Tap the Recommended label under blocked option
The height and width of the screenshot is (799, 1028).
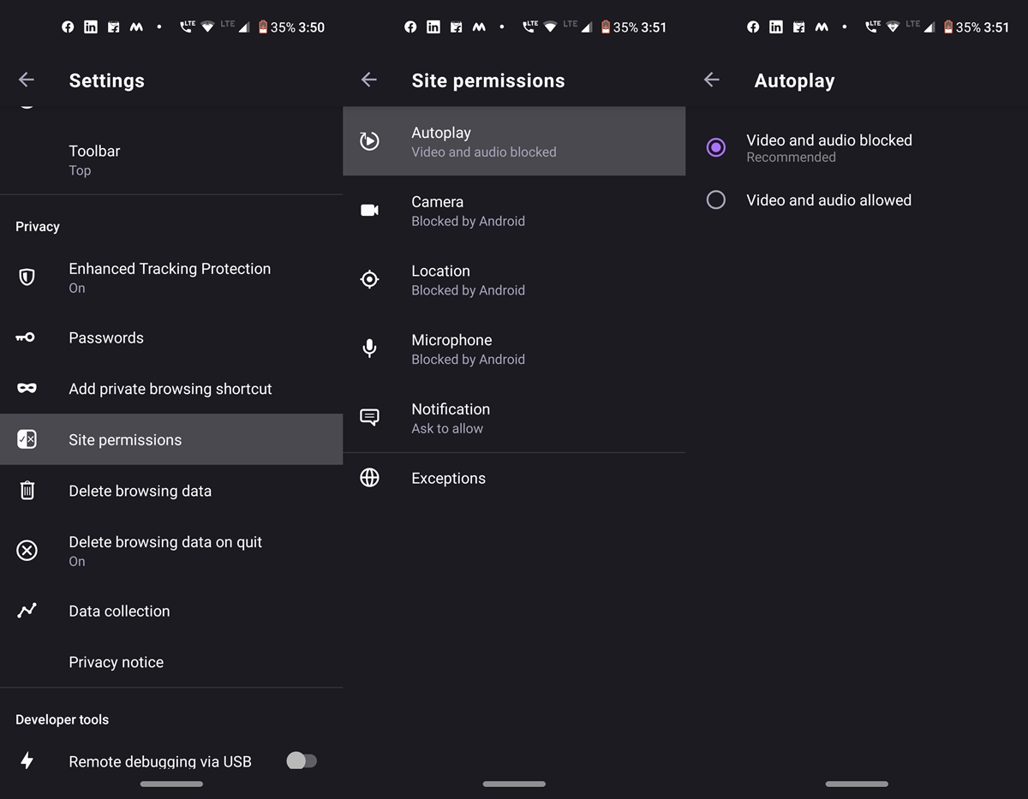click(x=791, y=158)
